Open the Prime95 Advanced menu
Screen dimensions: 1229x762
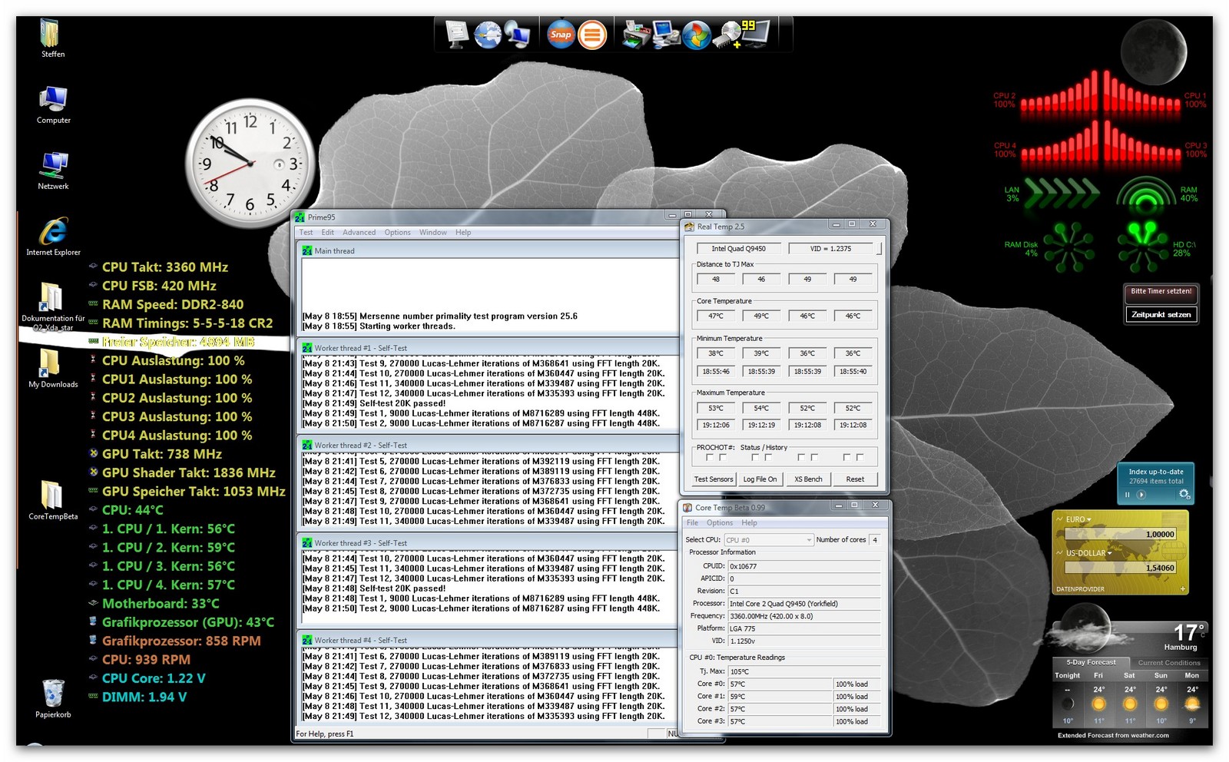point(359,233)
